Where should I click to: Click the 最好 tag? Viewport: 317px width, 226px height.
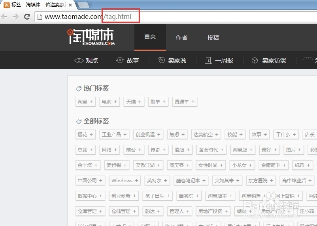point(269,150)
